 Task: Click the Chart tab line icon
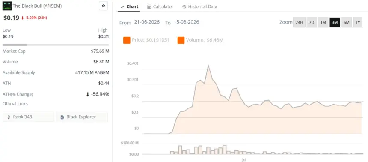click(x=122, y=7)
